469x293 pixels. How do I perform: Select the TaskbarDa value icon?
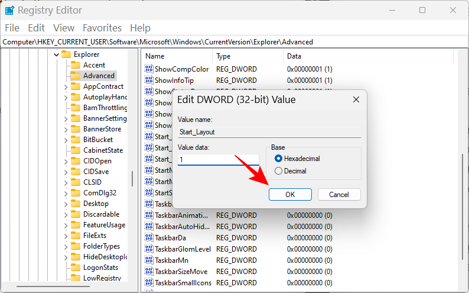(149, 238)
